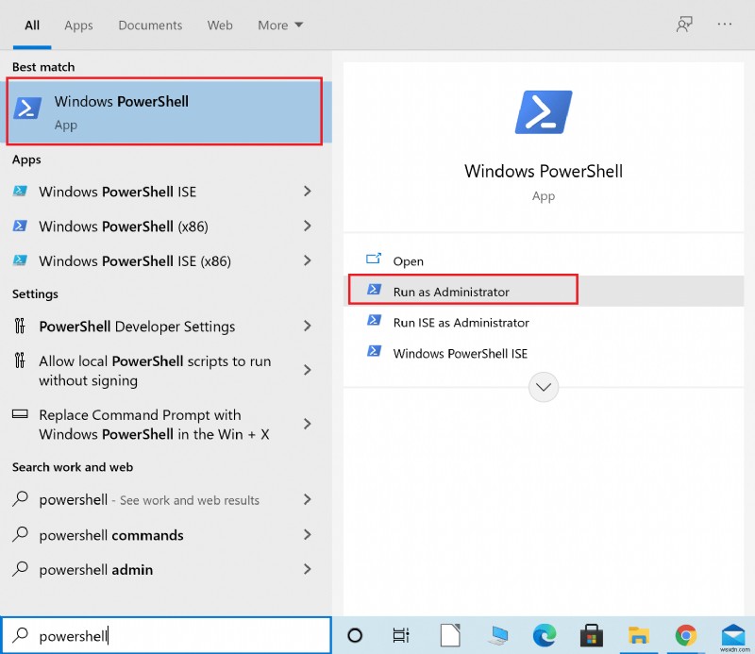Click 'powershell - See work and web results'
Screen dimensions: 755x654
(x=149, y=500)
